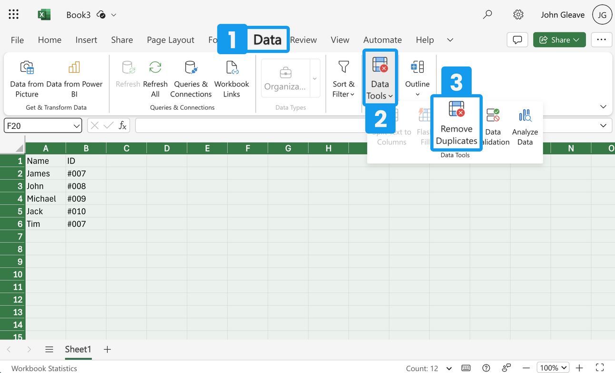
Task: Select the Sheet1 sheet tab
Action: pos(78,349)
